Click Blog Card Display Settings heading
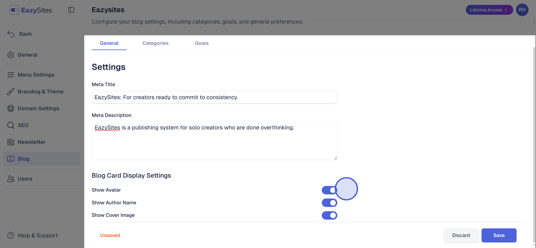This screenshot has height=248, width=536. 131,175
